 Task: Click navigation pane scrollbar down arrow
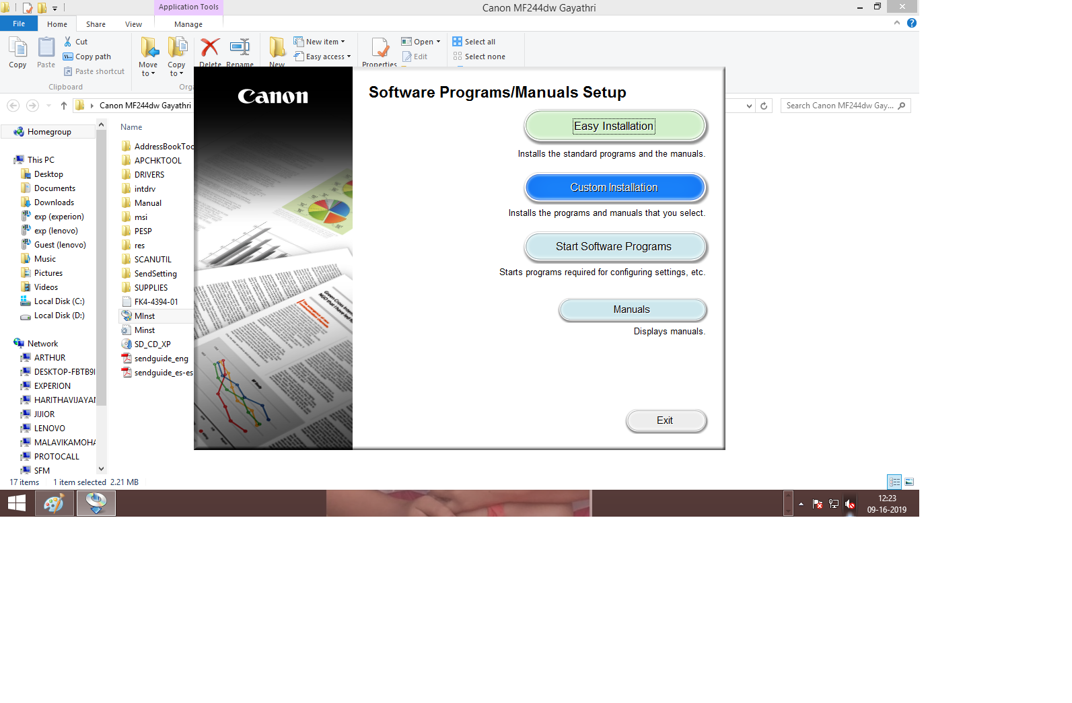click(x=102, y=469)
